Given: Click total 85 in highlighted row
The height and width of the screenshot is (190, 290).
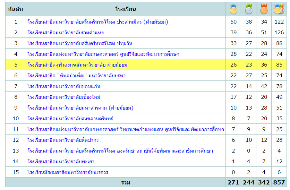Looking at the screenshot, I should (279, 65).
